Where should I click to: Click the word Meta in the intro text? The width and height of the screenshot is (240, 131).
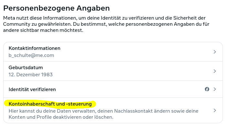[10, 18]
